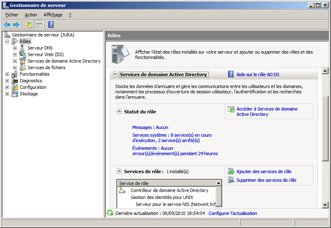Click the Serveur Web (IIS) globe icon
The height and width of the screenshot is (228, 331).
point(23,54)
